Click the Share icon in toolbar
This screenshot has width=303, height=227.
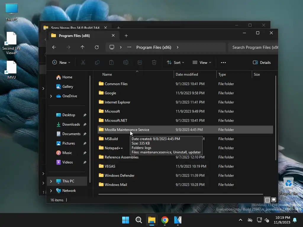point(140,62)
